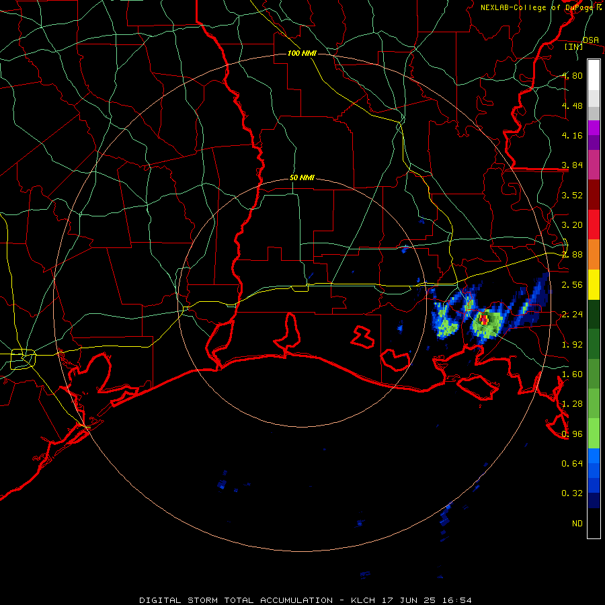
Task: Click the 0.96 legend value
Action: coord(572,434)
